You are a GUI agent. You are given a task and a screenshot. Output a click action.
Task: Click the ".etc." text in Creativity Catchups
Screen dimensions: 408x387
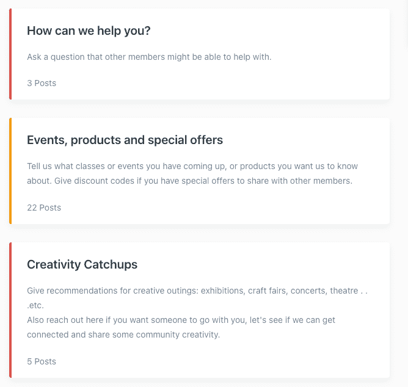click(x=35, y=305)
